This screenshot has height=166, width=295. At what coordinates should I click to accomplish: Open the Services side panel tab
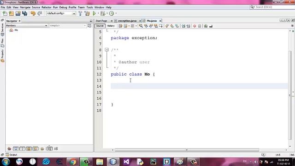pos(2,30)
